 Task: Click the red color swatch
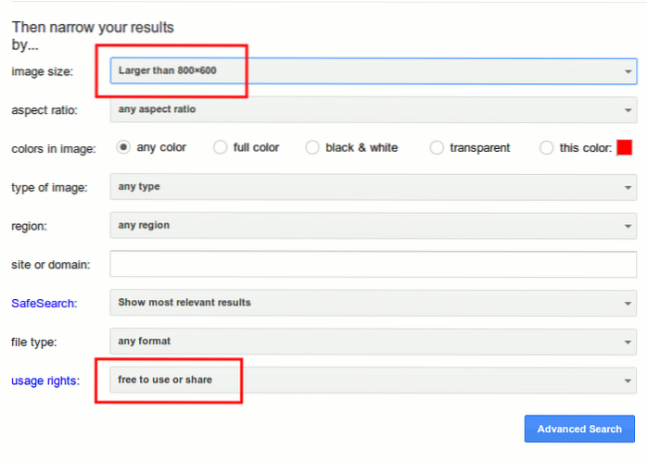tap(624, 147)
